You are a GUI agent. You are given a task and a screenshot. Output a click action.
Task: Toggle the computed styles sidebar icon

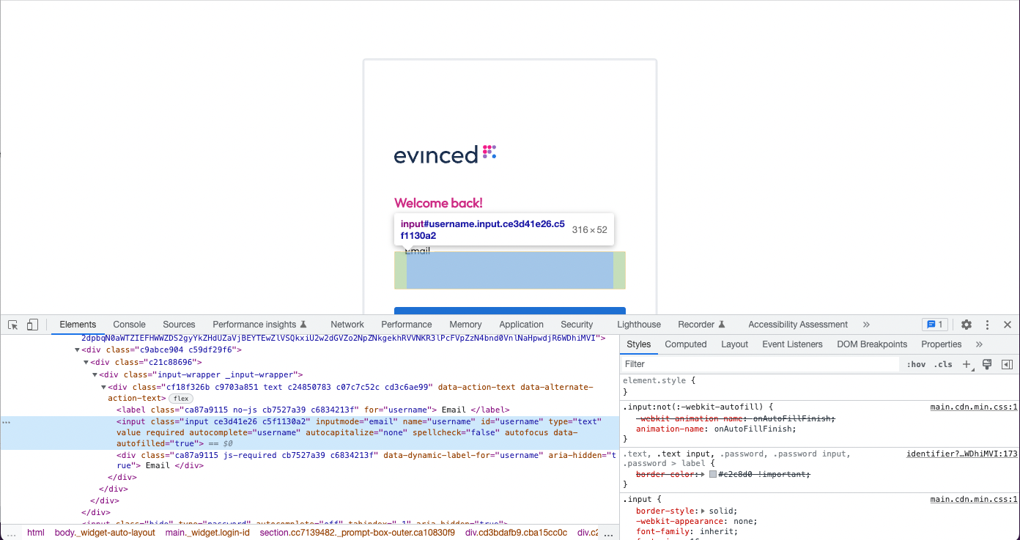1007,364
